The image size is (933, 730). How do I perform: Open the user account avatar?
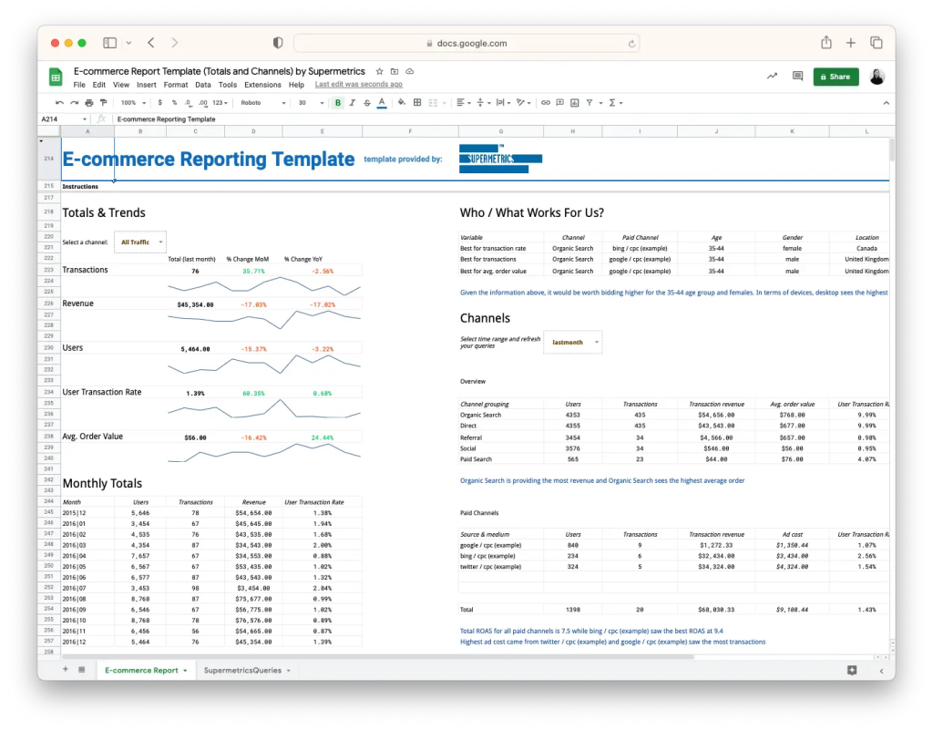point(877,77)
